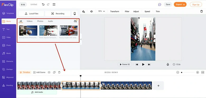
Task: Open the BKground sidebar panel
Action: click(x=8, y=77)
